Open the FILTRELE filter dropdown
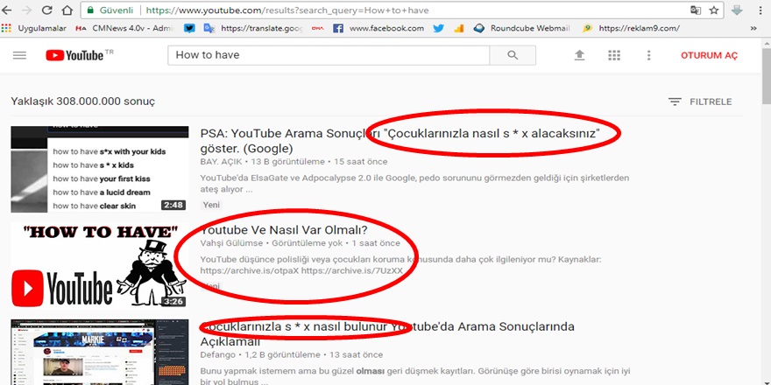771x385 pixels. tap(700, 101)
